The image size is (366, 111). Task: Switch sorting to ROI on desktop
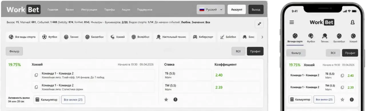[238, 51]
